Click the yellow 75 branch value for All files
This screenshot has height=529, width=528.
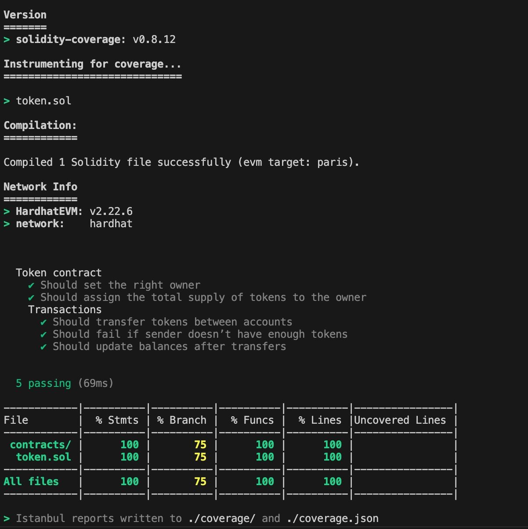200,482
